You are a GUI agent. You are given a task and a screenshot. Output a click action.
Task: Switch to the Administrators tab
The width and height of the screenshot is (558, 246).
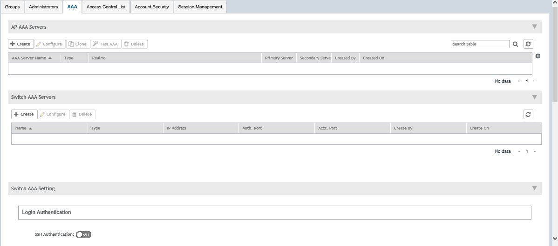[x=43, y=7]
